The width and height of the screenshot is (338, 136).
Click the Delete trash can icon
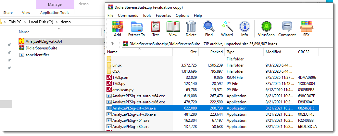(x=191, y=26)
